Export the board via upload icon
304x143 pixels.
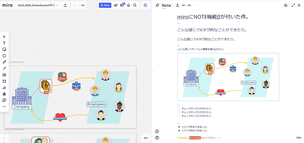[x=65, y=5]
